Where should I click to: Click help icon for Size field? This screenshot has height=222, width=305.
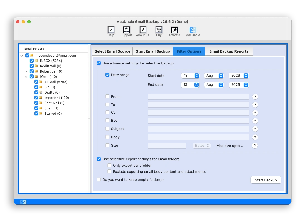click(x=255, y=146)
